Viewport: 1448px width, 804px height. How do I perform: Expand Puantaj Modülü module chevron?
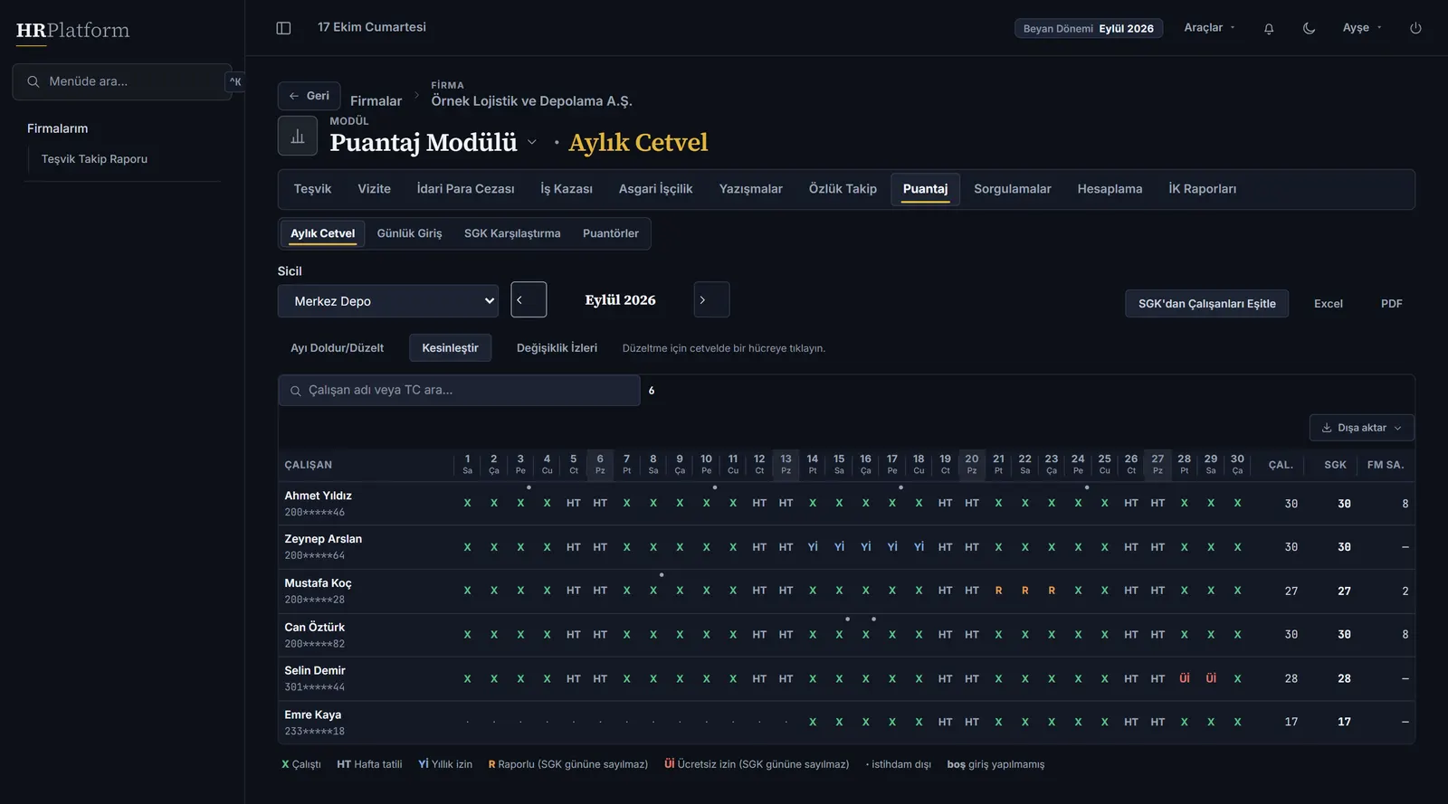click(532, 142)
